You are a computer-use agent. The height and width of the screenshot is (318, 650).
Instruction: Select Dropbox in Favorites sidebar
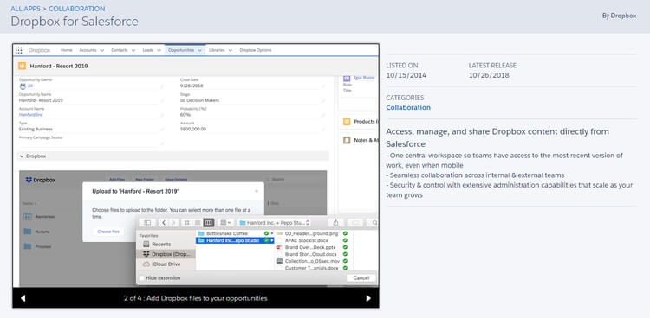[166, 254]
